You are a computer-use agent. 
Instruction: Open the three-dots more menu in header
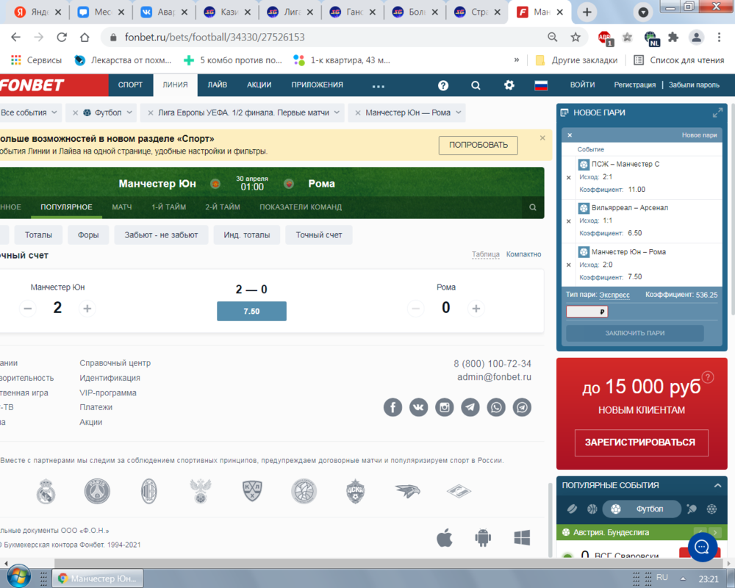pos(378,86)
